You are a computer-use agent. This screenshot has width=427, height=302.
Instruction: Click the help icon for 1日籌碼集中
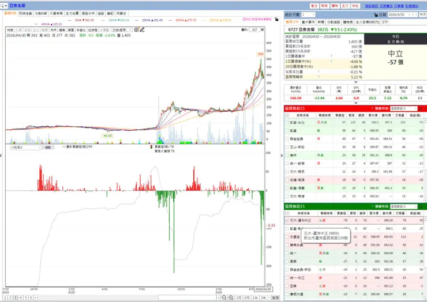click(331, 56)
